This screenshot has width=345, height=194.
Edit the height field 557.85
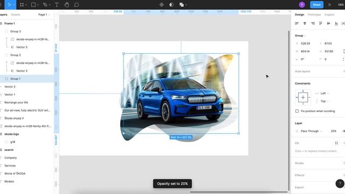point(329,52)
